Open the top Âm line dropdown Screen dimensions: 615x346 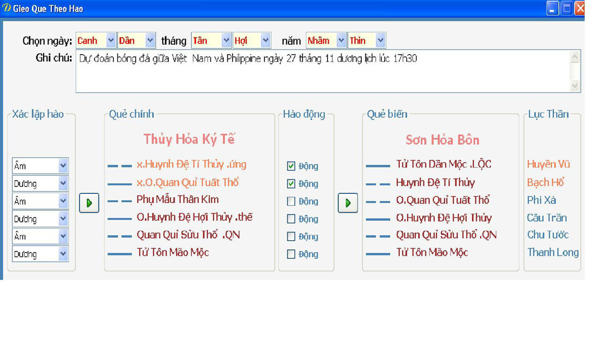(63, 166)
